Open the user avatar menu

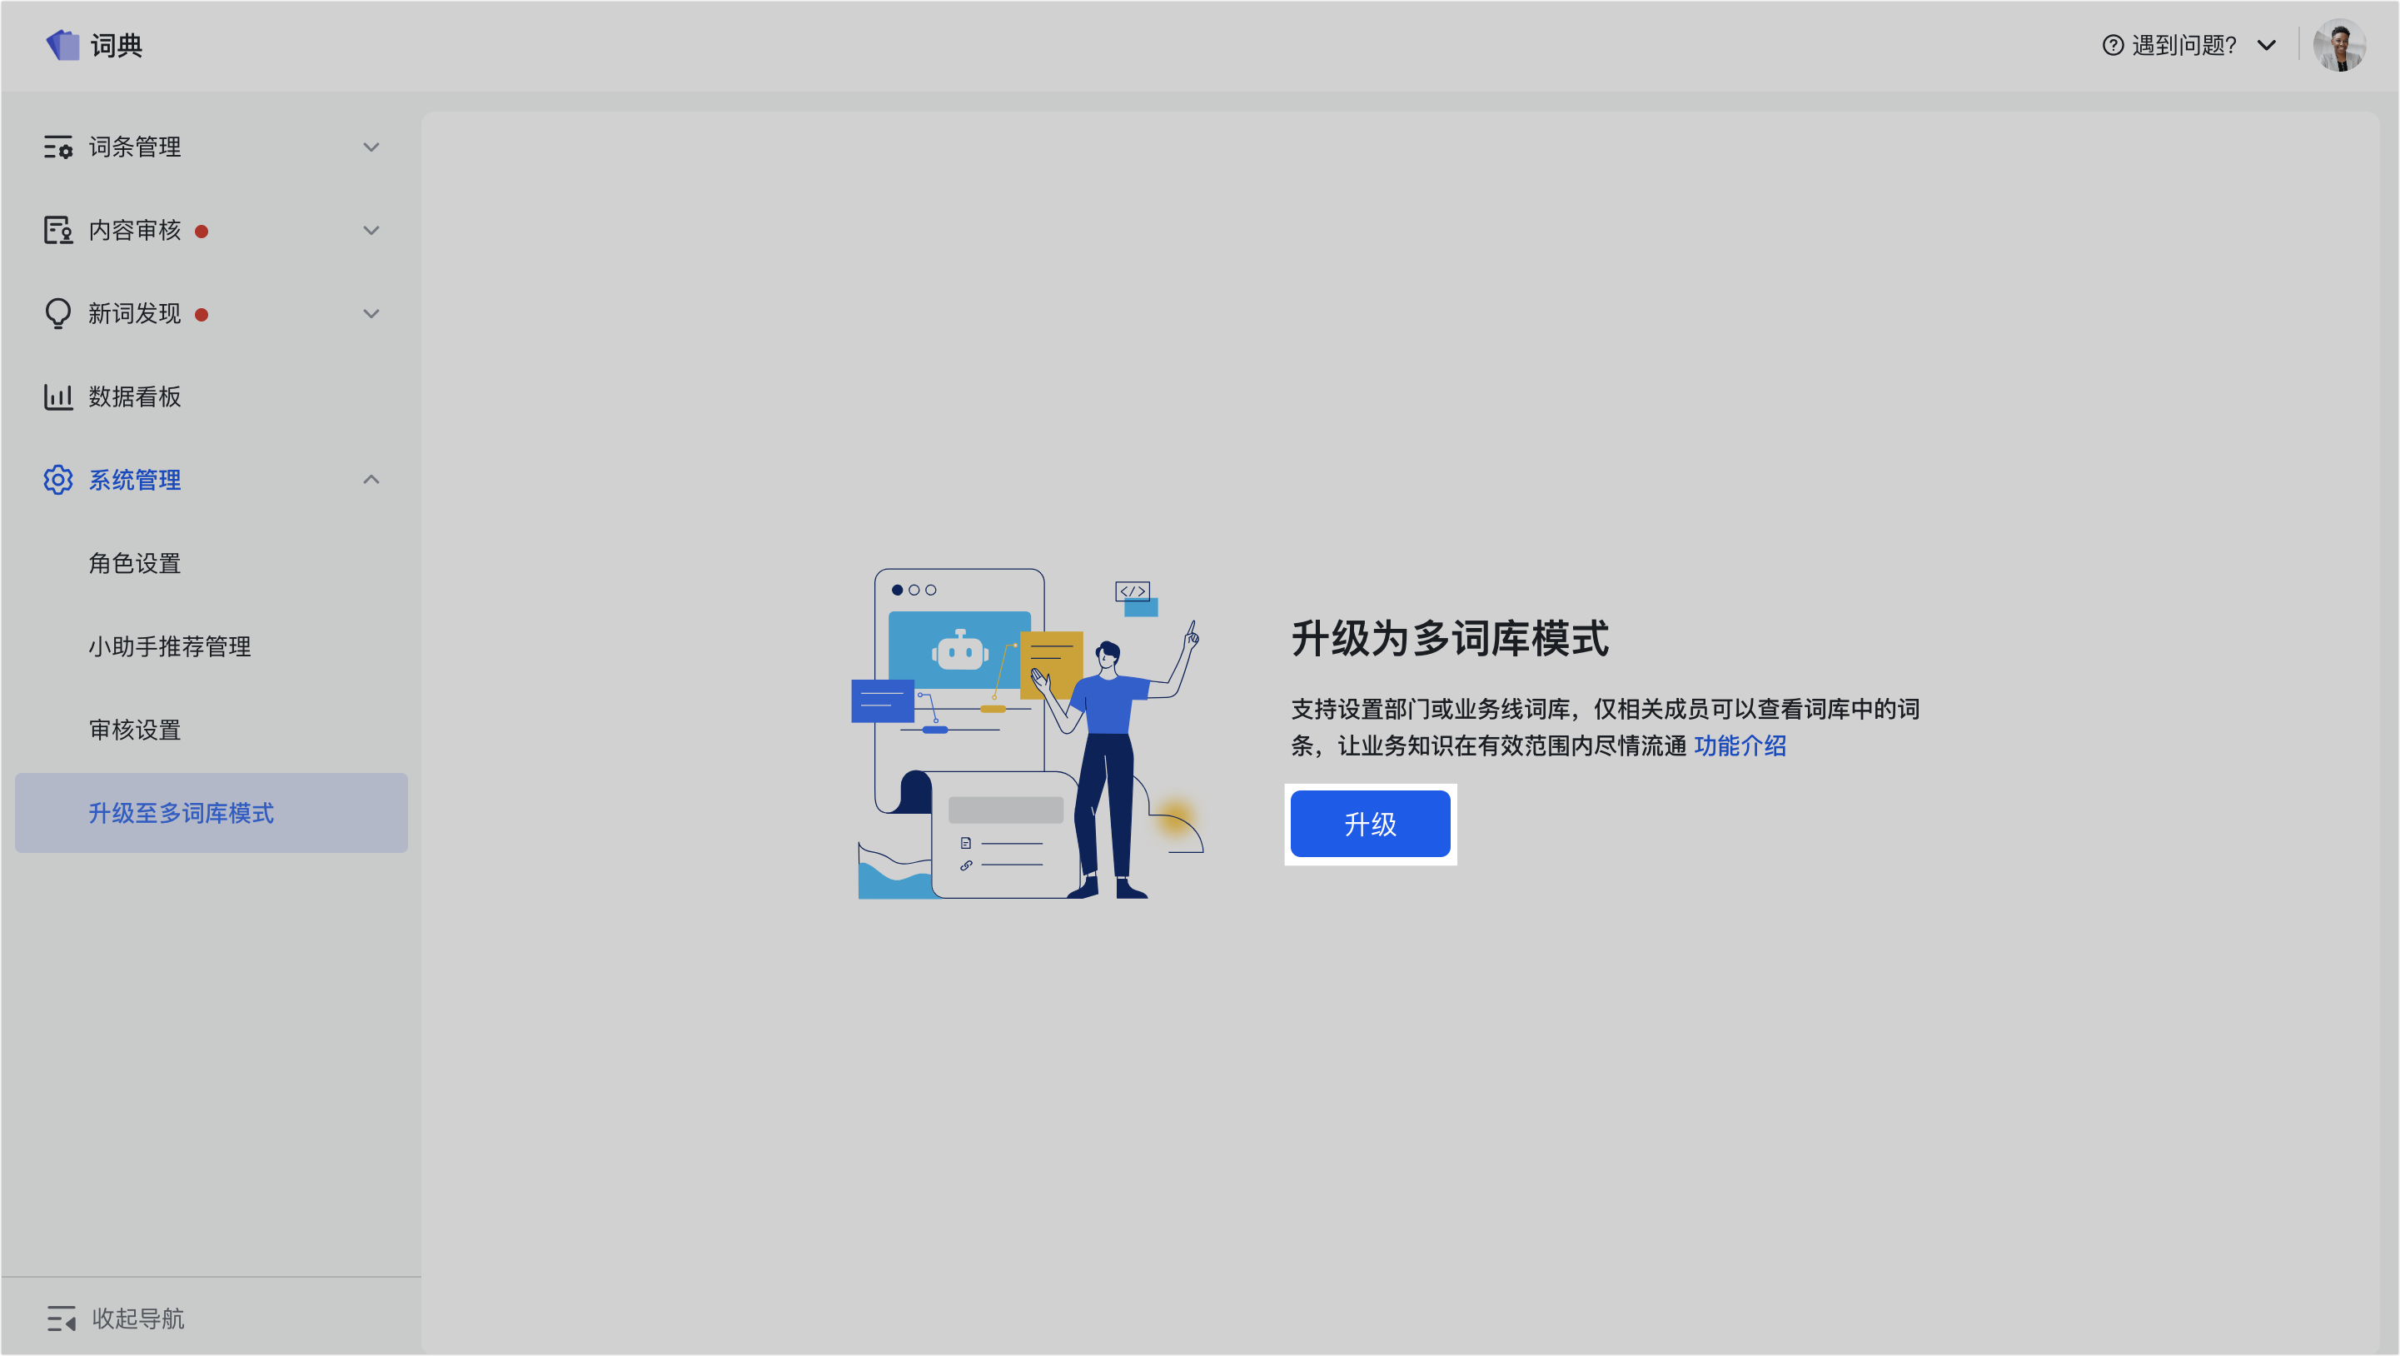point(2338,45)
